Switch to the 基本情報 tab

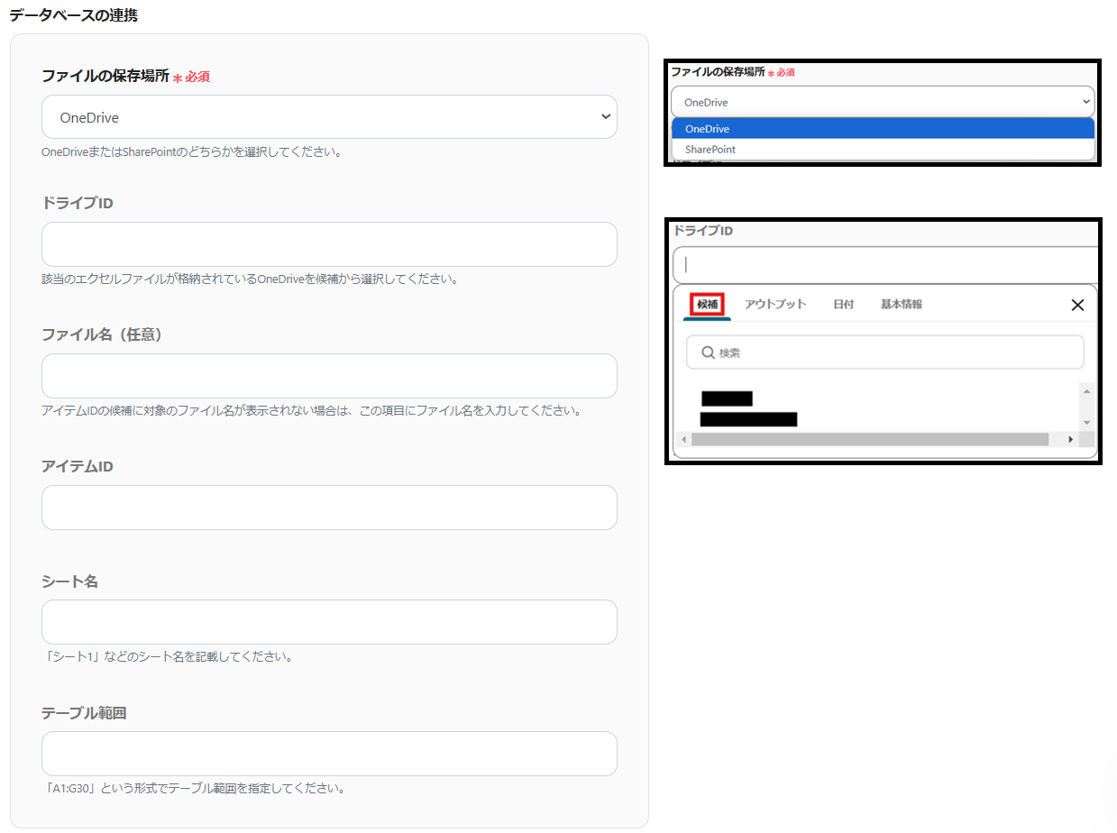[x=901, y=305]
